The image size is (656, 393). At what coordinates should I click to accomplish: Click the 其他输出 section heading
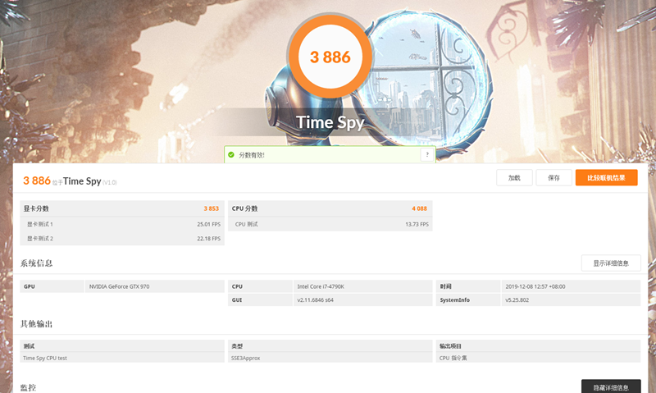click(x=36, y=324)
